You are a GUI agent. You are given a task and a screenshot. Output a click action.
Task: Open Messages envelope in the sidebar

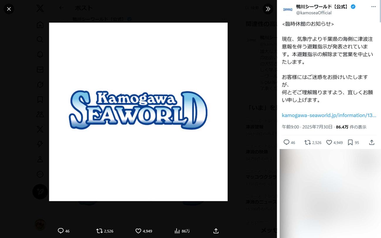[x=40, y=69]
